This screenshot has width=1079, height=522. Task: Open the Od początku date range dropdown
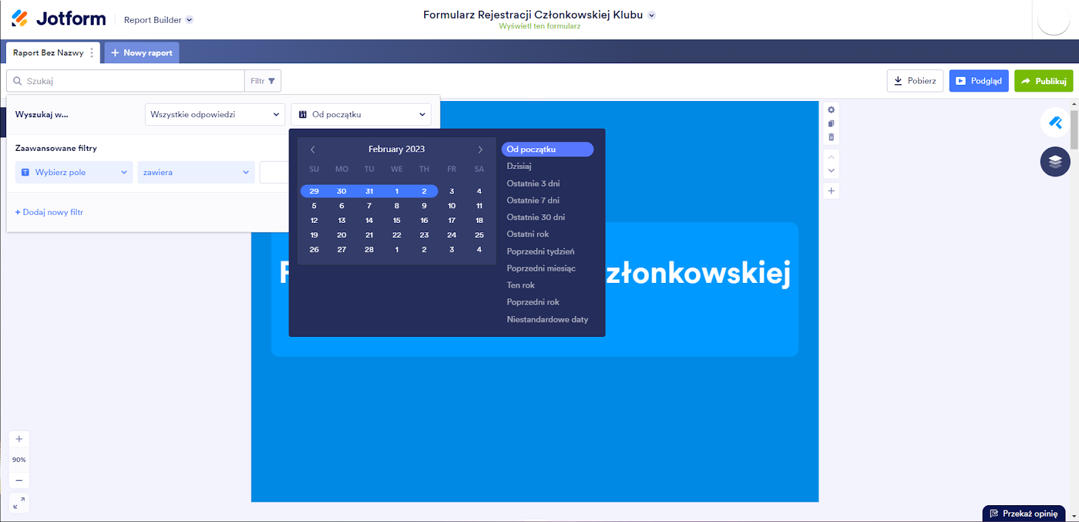tap(361, 115)
